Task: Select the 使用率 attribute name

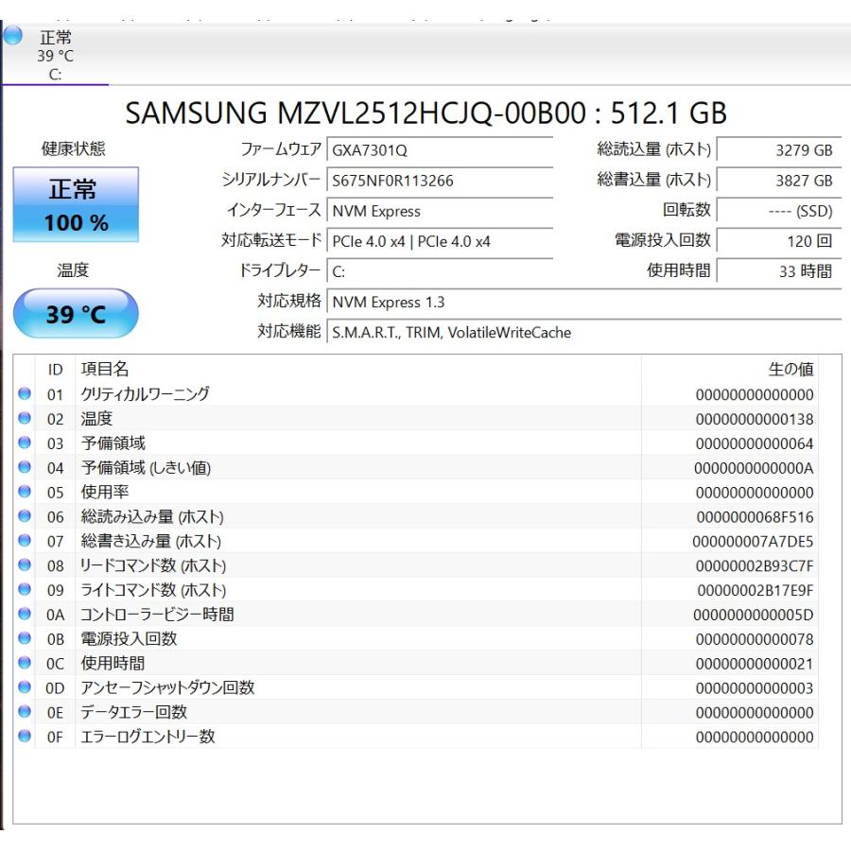Action: click(x=105, y=492)
